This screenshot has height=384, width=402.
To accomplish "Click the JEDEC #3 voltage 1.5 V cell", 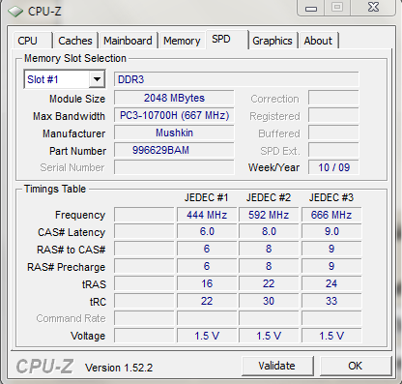I will (x=331, y=336).
